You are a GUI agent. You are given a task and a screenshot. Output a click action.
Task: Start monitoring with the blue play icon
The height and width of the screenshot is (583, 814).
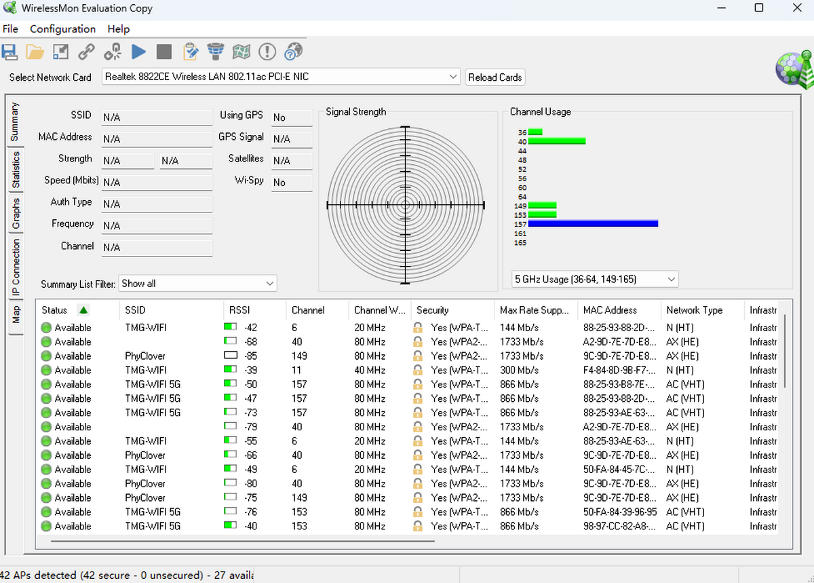point(138,52)
